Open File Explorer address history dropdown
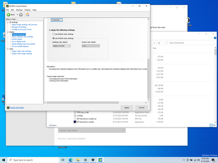The height and width of the screenshot is (163, 218). point(154,43)
